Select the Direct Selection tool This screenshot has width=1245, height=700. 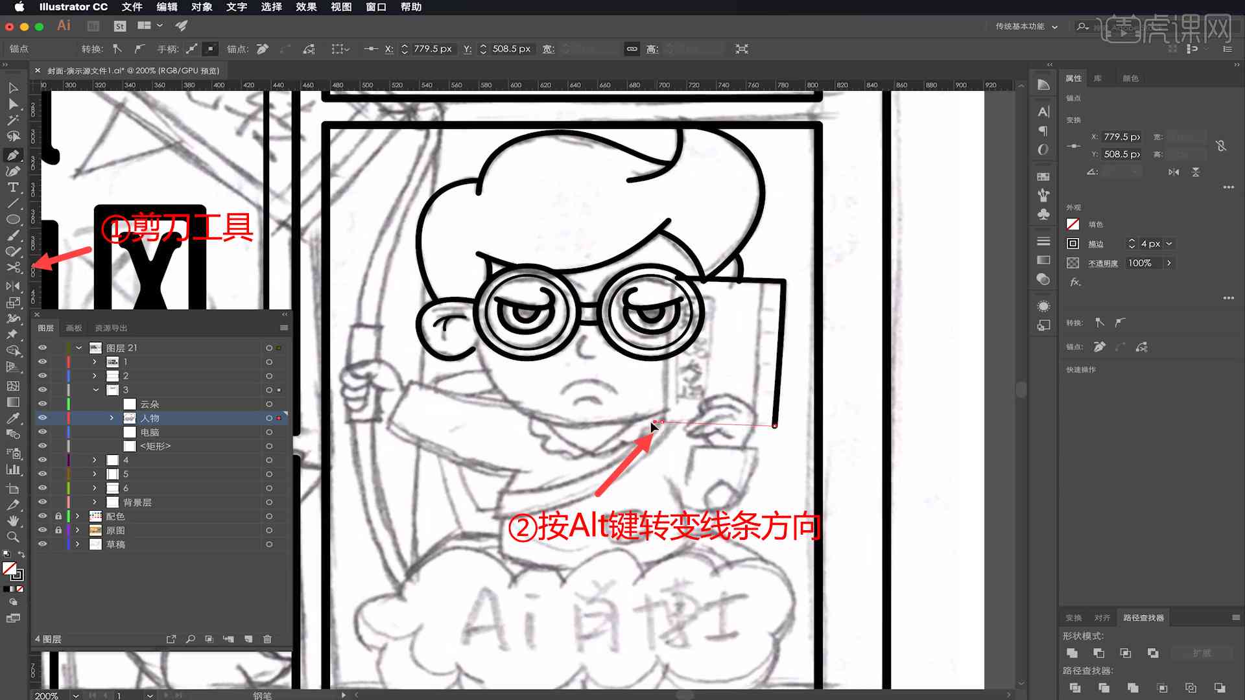(12, 104)
